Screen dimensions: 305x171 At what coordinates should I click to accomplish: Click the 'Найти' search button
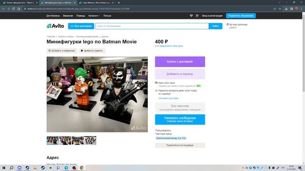pos(215,26)
